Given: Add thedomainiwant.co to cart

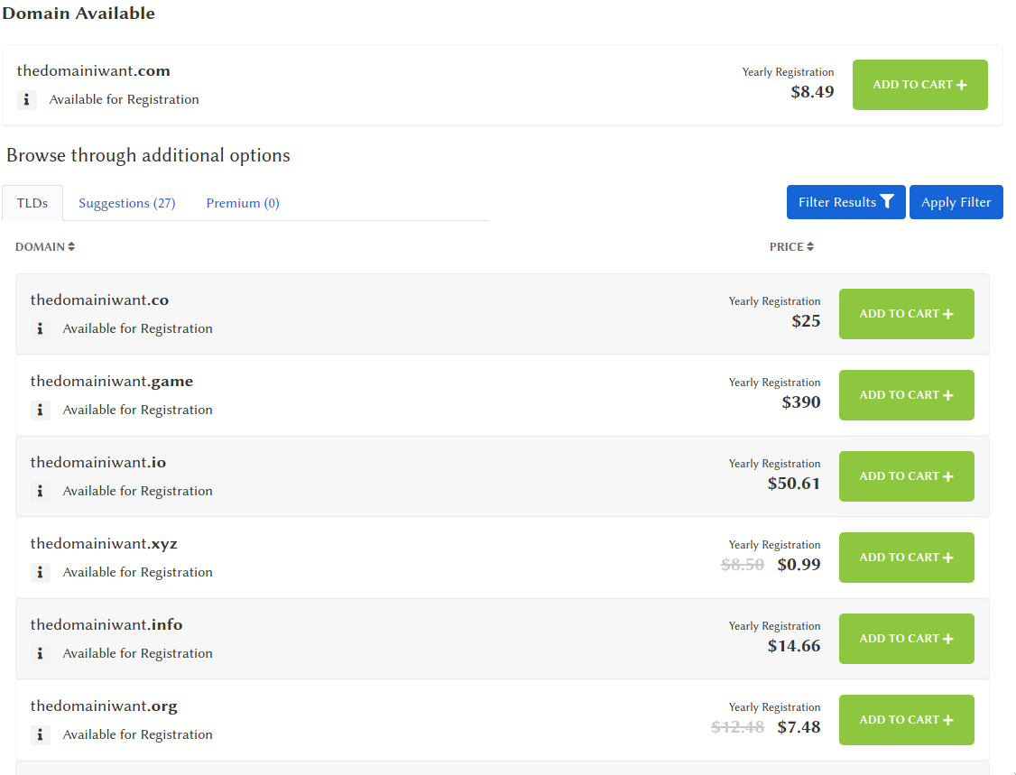Looking at the screenshot, I should [907, 314].
